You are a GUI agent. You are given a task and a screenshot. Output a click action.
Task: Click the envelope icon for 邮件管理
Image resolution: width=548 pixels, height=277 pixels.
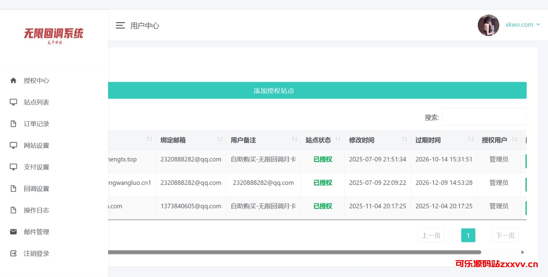[13, 232]
